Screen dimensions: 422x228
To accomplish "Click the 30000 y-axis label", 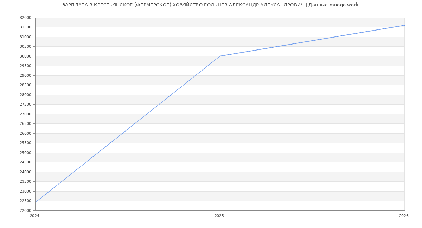I will click(x=25, y=56).
